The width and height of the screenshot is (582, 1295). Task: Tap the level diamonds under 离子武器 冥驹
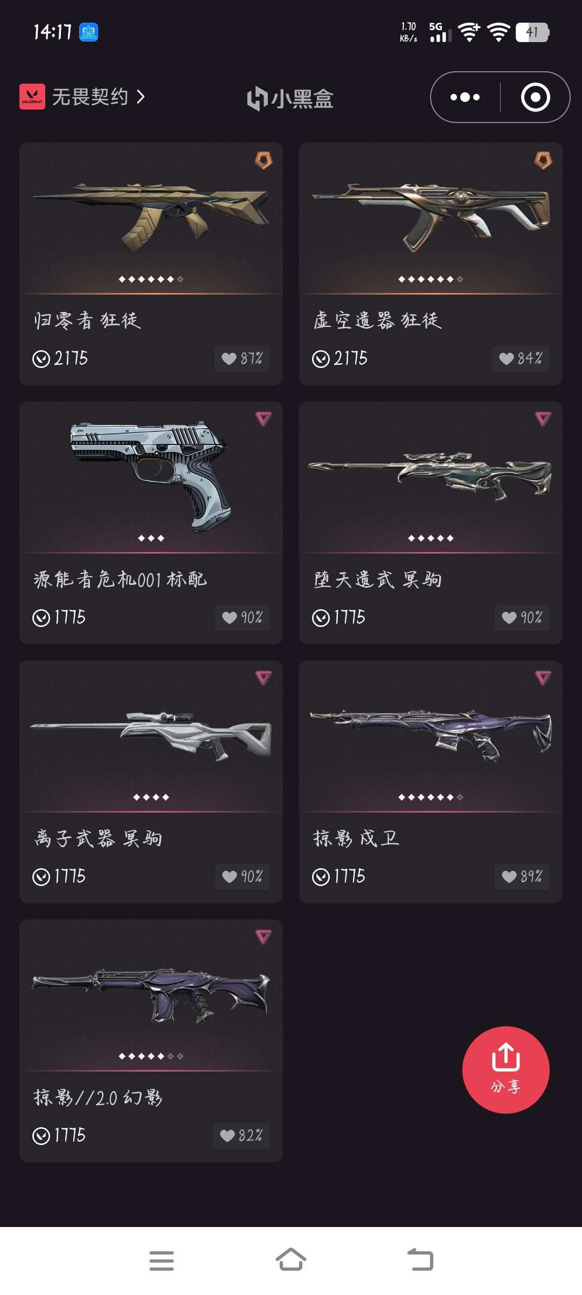click(151, 797)
